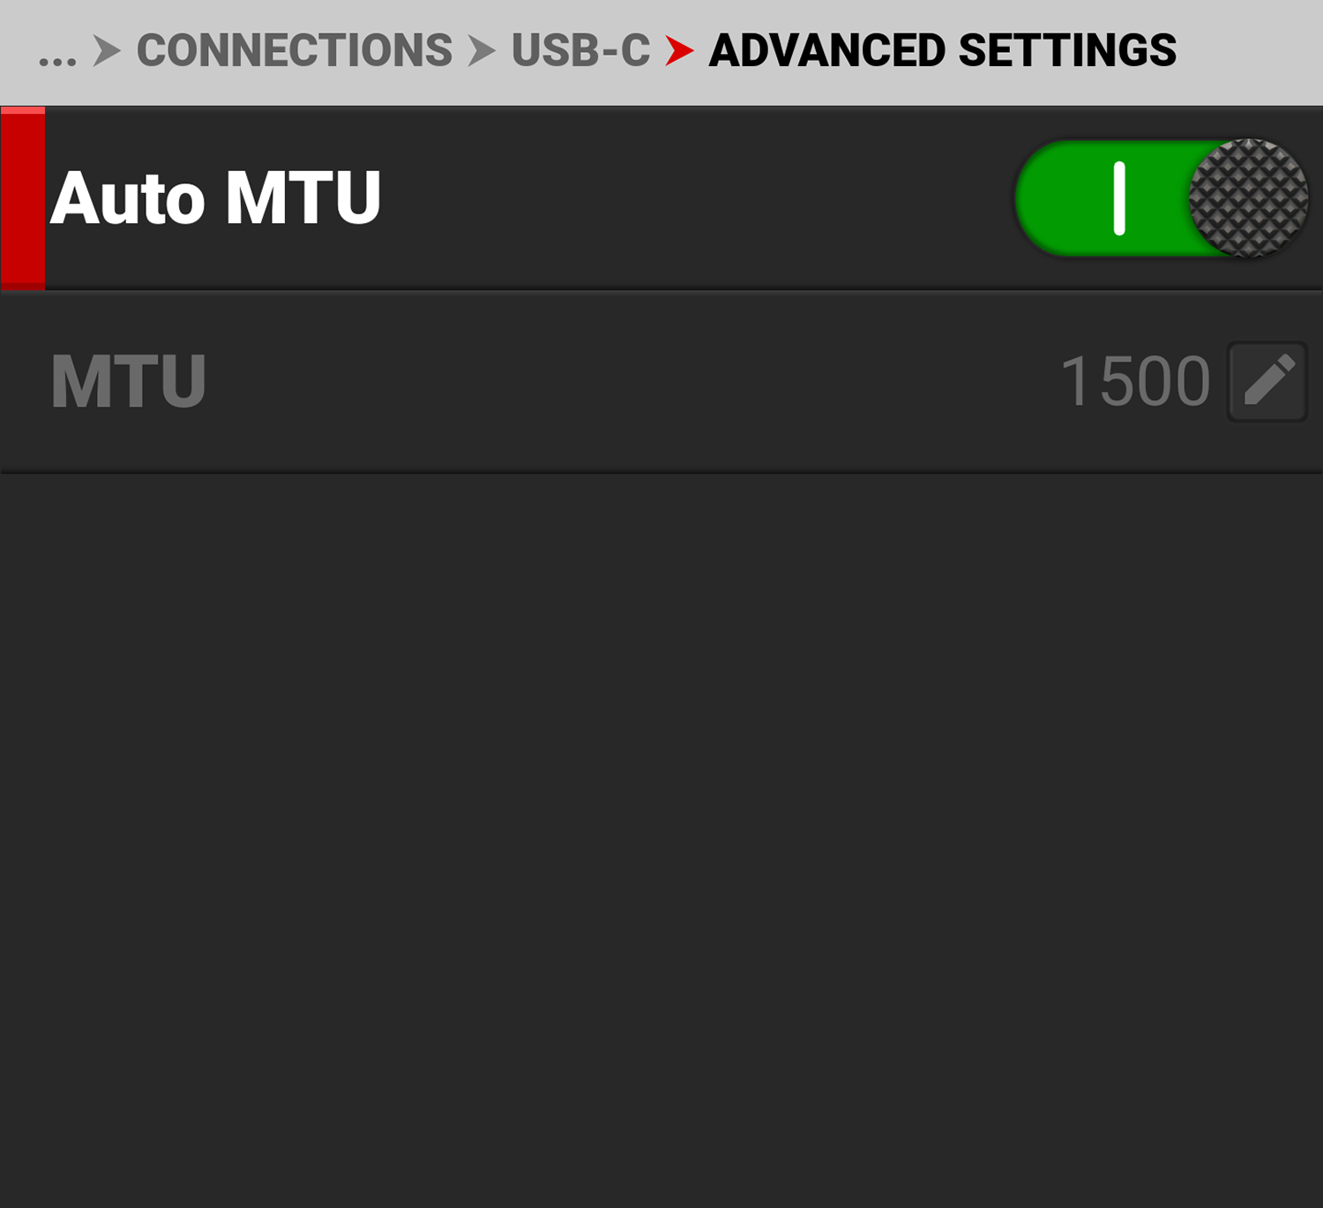The width and height of the screenshot is (1323, 1208).
Task: Select the Auto MTU label text
Action: [215, 198]
